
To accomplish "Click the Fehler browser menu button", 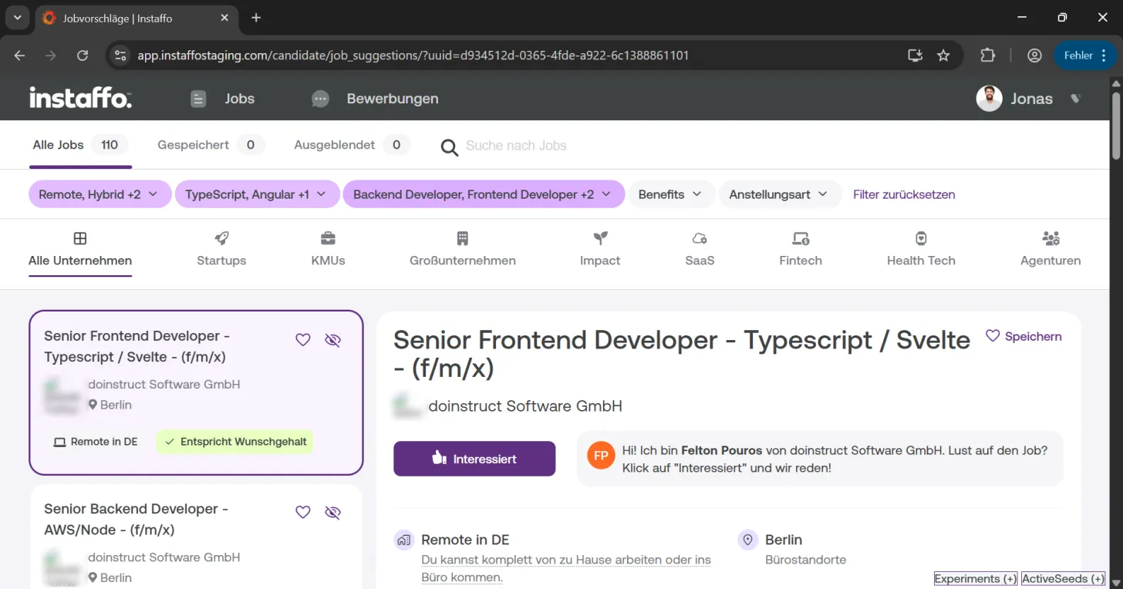I will [1085, 56].
